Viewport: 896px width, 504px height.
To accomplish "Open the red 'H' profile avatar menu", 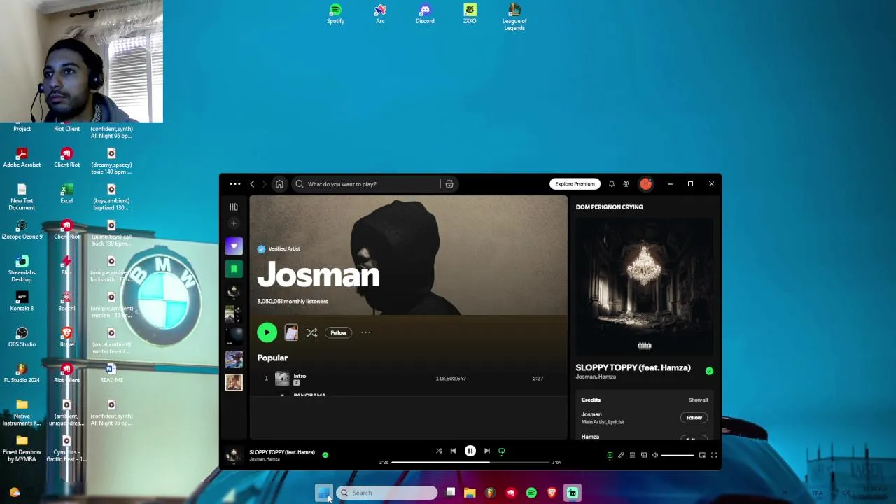I will [x=645, y=184].
